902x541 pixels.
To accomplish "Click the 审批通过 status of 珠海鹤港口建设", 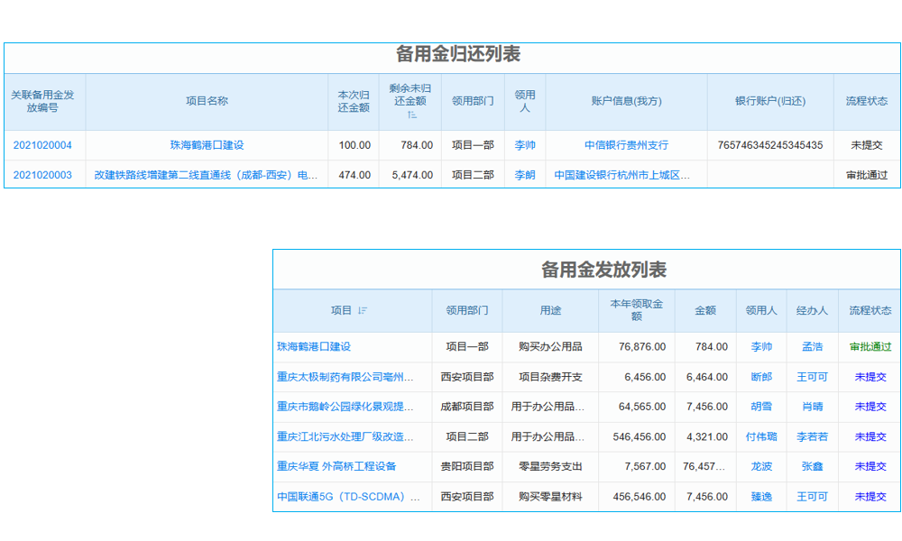I will click(869, 346).
